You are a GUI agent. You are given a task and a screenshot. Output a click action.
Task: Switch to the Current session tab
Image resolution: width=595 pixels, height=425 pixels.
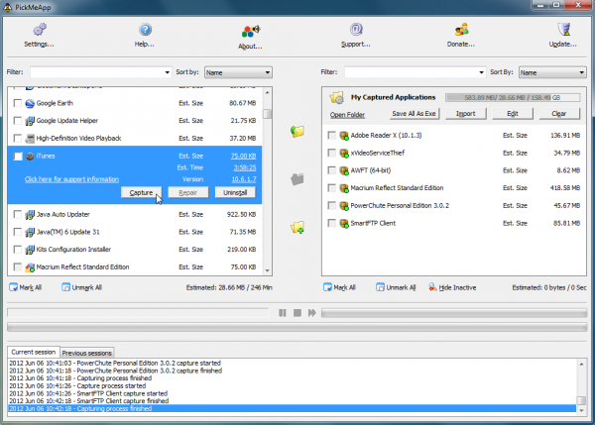[x=34, y=353]
